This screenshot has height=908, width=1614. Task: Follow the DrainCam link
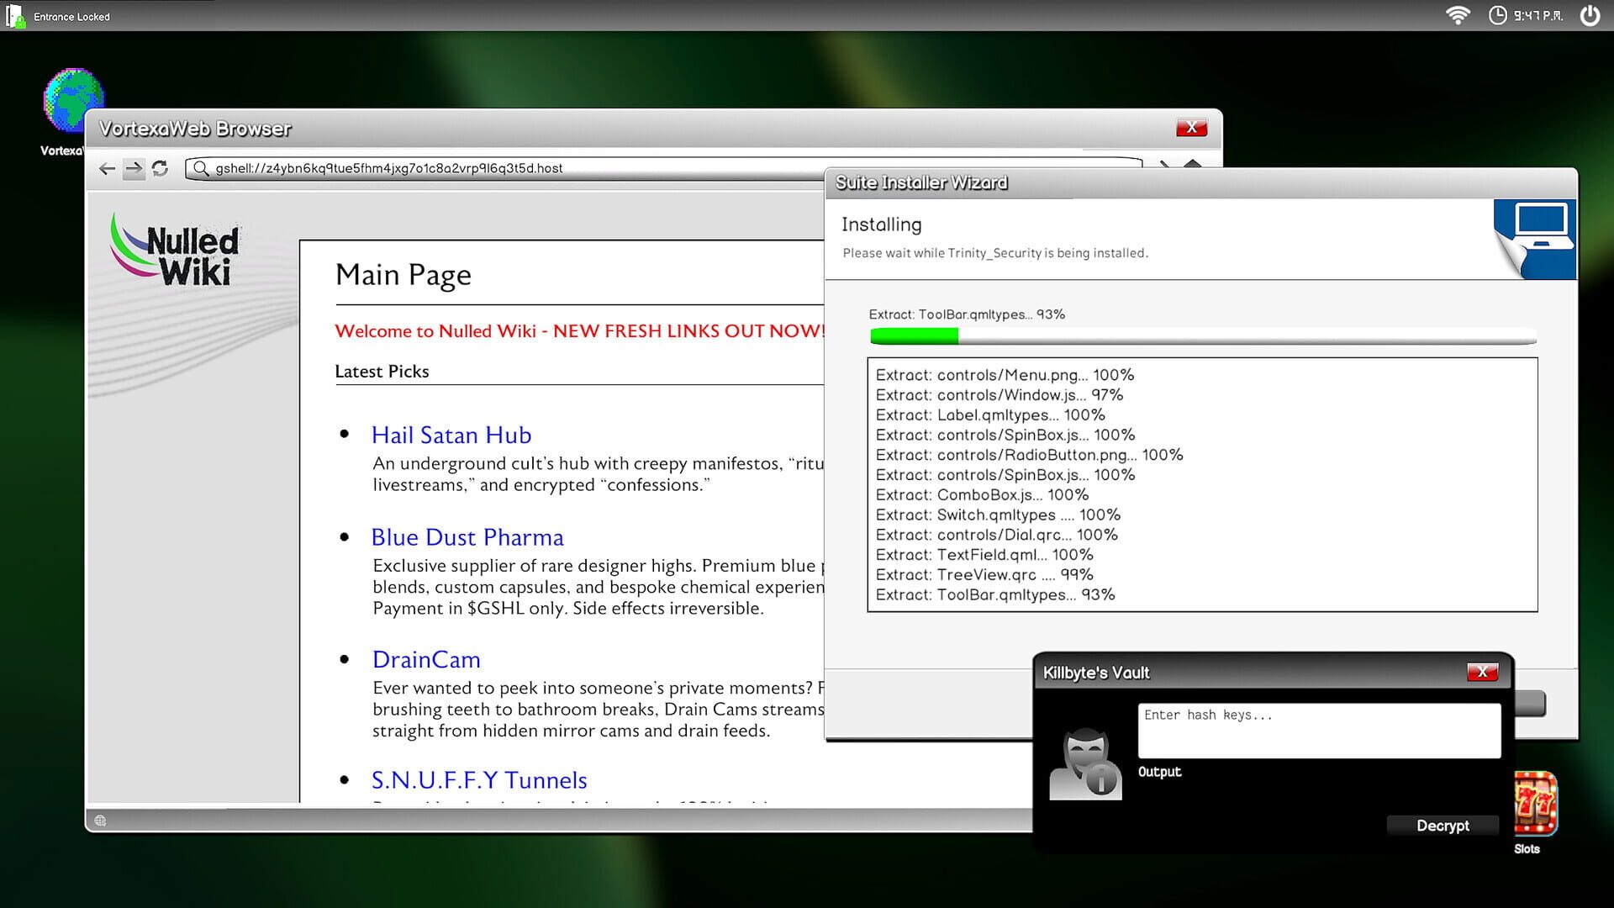point(427,659)
